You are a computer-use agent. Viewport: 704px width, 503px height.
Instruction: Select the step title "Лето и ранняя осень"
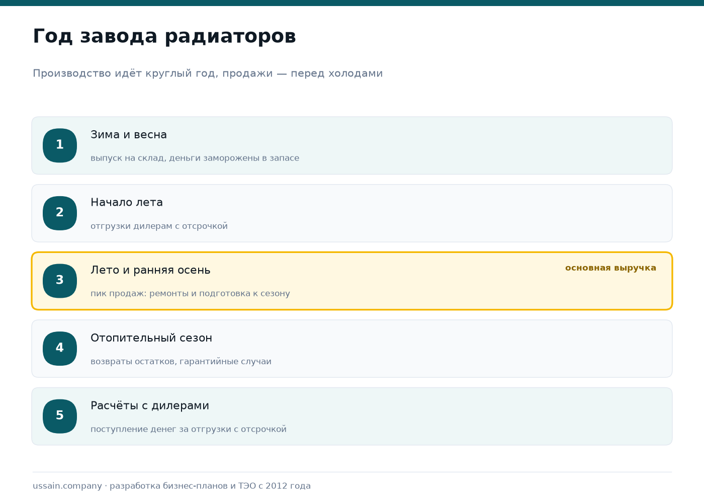point(150,270)
